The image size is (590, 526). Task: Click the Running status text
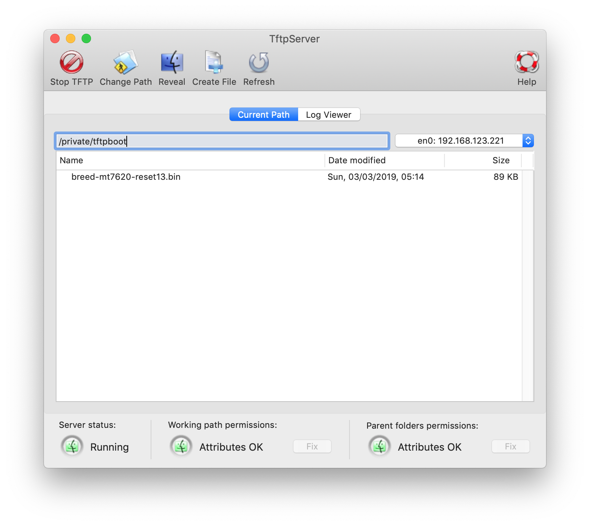109,447
